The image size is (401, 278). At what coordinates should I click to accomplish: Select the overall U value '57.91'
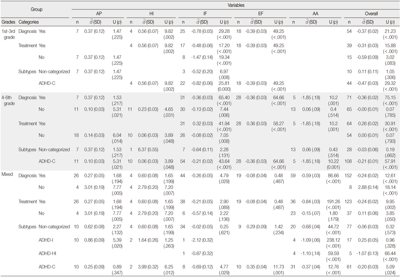tap(390, 162)
